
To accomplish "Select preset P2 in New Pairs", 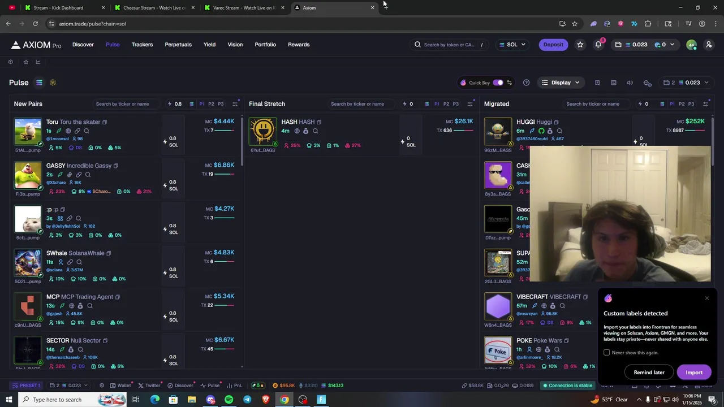I will [211, 104].
